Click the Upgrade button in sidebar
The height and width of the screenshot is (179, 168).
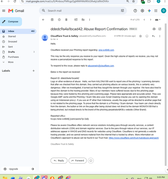pyautogui.click(x=19, y=169)
